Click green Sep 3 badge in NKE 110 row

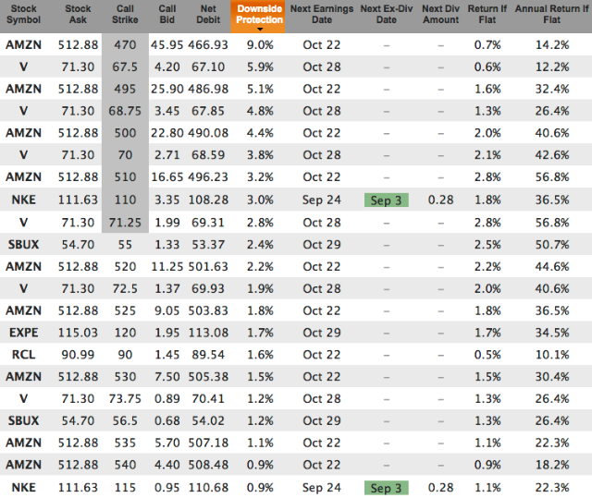coord(387,200)
